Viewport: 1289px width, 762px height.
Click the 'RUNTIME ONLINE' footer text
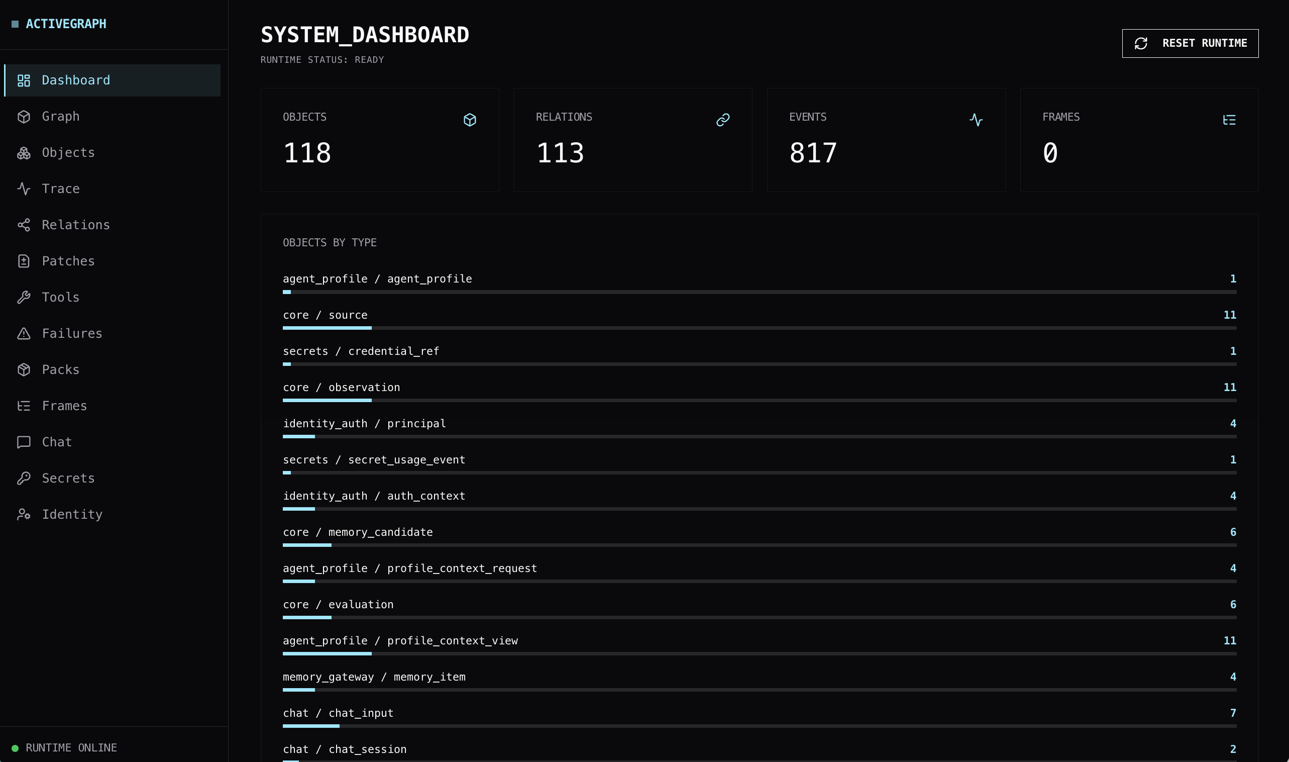click(71, 748)
